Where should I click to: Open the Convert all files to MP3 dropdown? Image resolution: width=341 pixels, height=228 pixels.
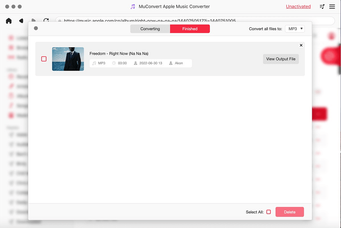pyautogui.click(x=295, y=29)
